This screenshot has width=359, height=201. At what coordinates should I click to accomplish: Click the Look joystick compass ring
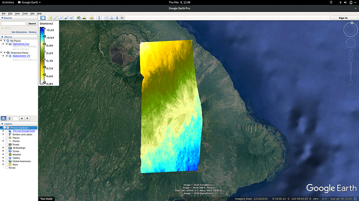coord(351,30)
